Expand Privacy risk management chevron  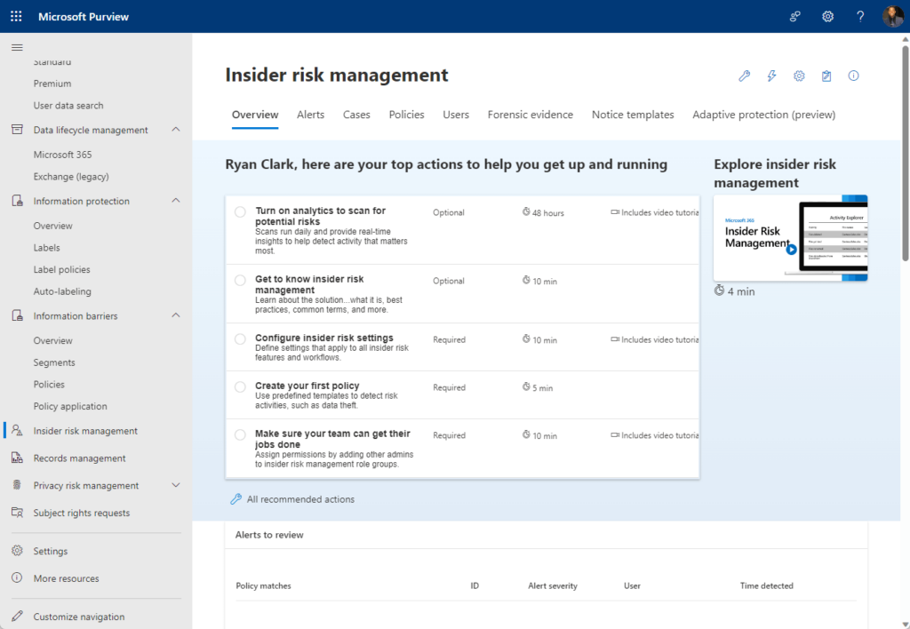point(176,485)
